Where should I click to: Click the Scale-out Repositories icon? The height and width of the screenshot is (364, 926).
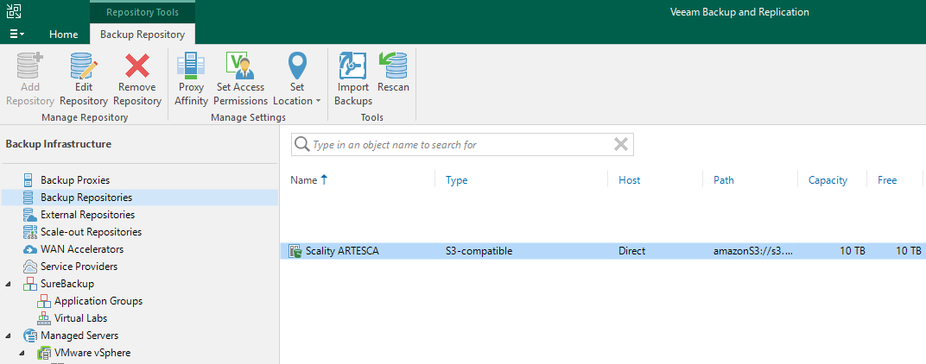29,232
